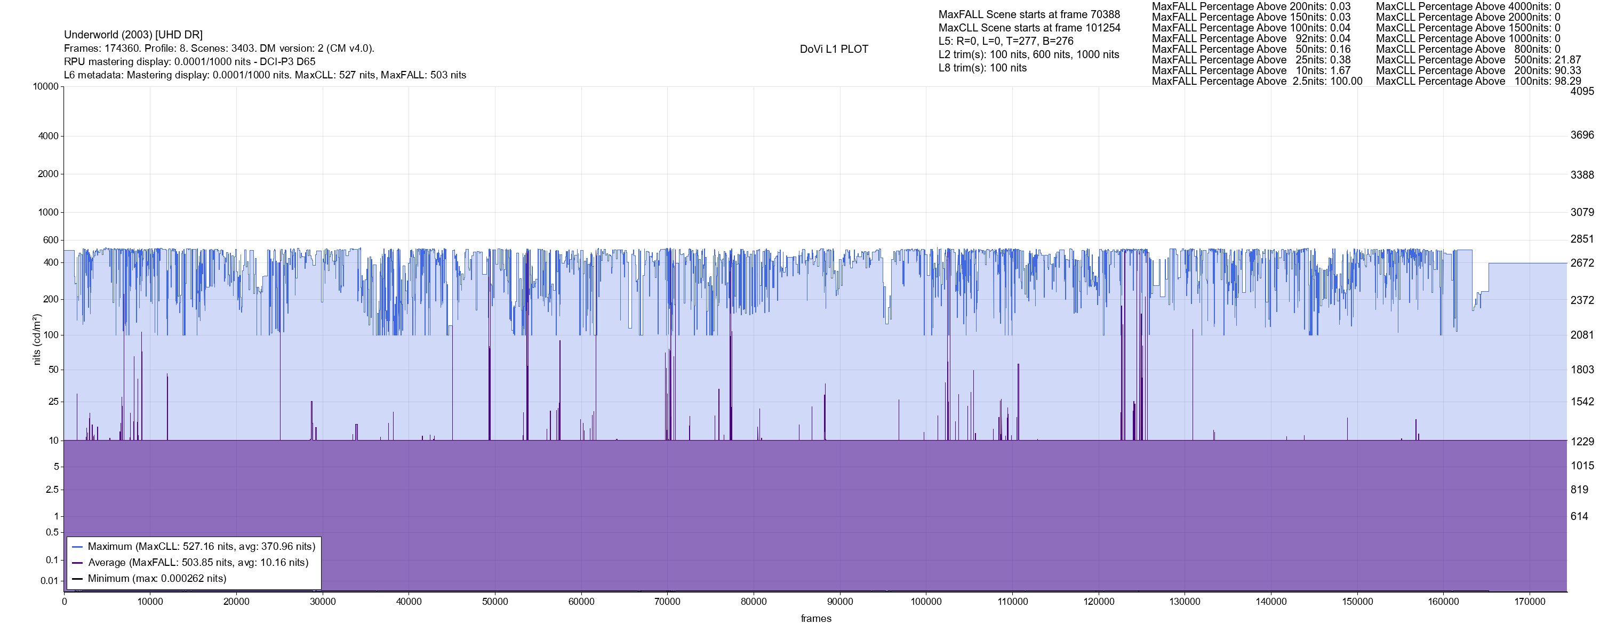Viewport: 1600px width, 640px height.
Task: Click the 4095 right-axis PQ code label
Action: coord(1581,91)
